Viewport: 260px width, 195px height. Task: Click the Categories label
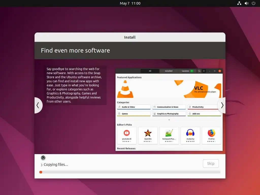(123, 102)
